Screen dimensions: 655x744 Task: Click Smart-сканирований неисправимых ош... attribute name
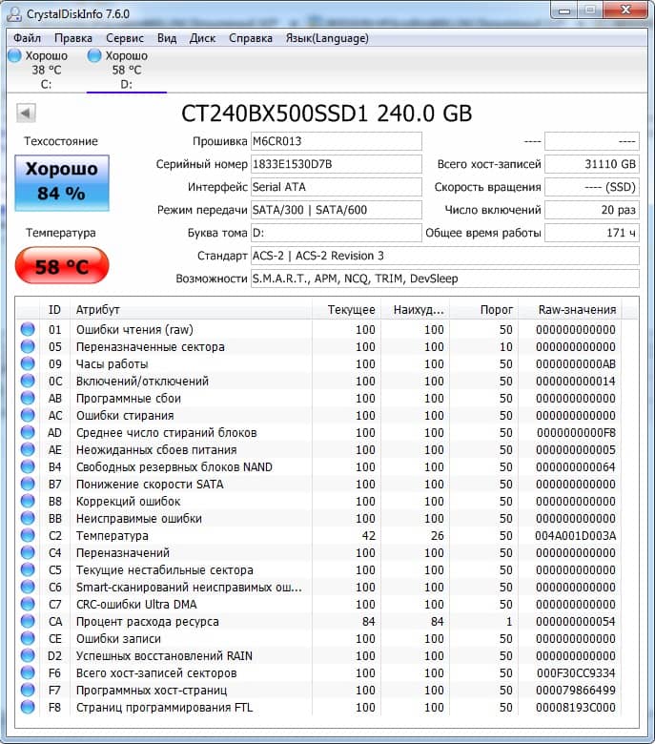(x=189, y=587)
